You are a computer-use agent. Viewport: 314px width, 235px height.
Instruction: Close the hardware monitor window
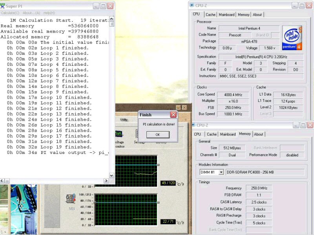pos(184,107)
